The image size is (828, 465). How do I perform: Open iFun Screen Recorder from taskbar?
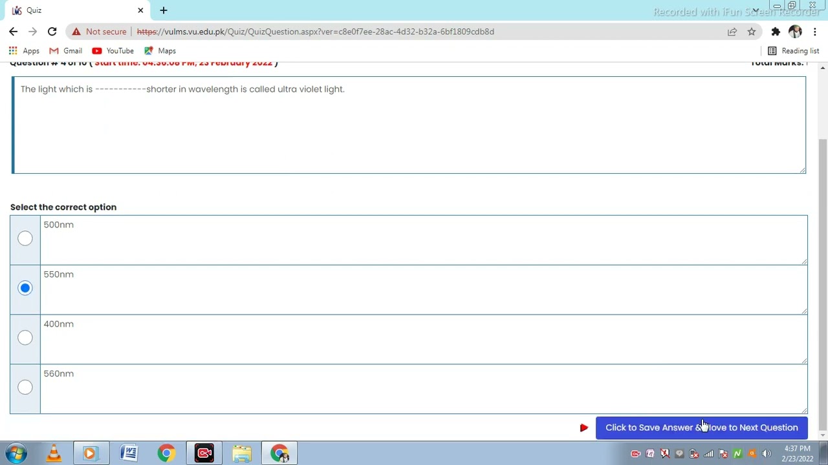204,453
